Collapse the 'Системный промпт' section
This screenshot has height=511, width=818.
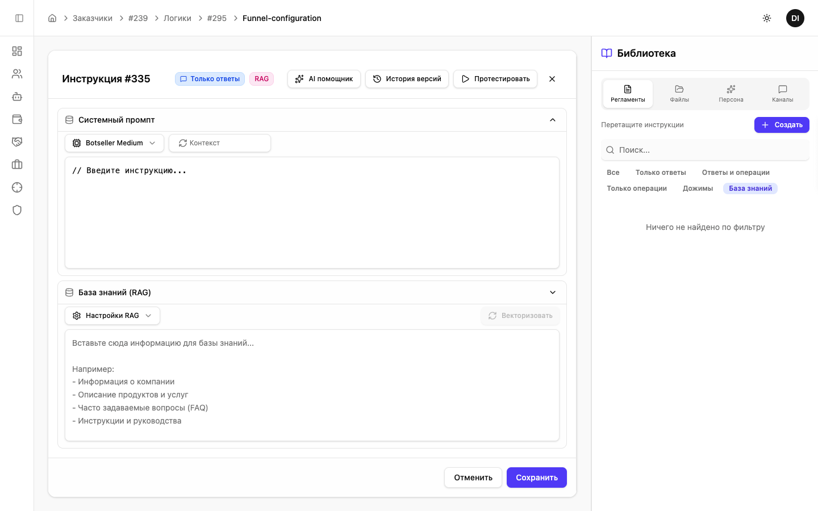(x=552, y=120)
